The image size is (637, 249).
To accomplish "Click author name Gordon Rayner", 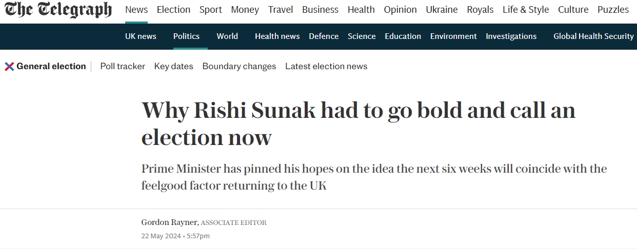I will [x=169, y=222].
